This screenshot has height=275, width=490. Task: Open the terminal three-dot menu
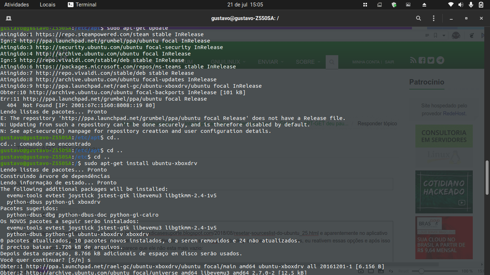(434, 18)
